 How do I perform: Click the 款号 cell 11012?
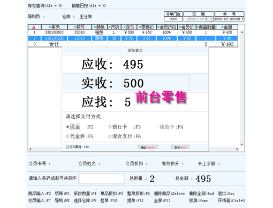pos(80,38)
